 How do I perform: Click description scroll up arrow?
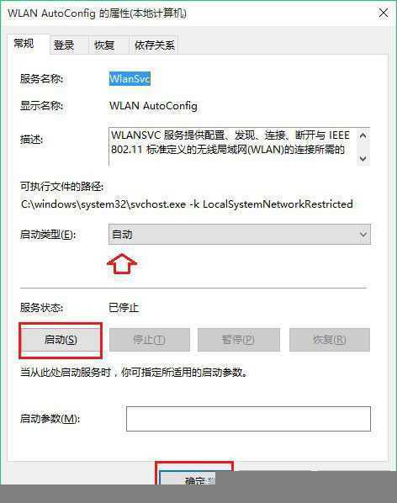tap(363, 135)
